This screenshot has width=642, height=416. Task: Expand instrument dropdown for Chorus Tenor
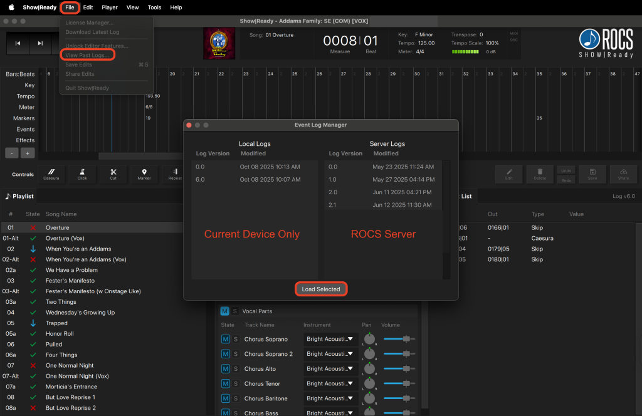330,384
